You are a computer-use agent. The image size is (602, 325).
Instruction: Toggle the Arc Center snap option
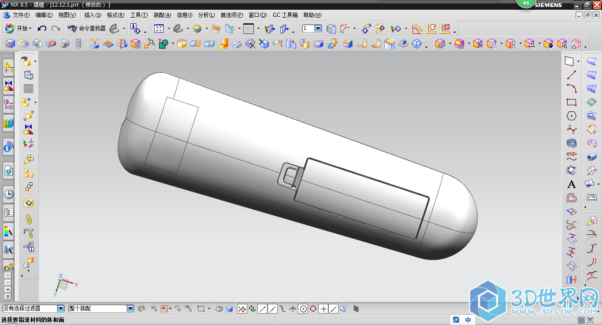pyautogui.click(x=303, y=309)
